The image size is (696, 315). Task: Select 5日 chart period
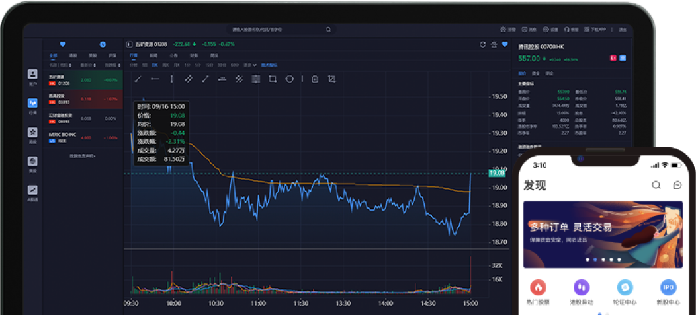tap(145, 65)
